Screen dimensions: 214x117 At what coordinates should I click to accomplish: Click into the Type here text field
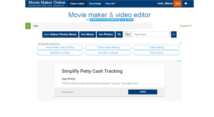(x=151, y=34)
